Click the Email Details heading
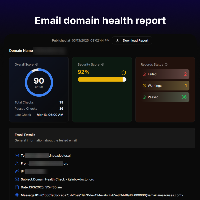 (25, 135)
